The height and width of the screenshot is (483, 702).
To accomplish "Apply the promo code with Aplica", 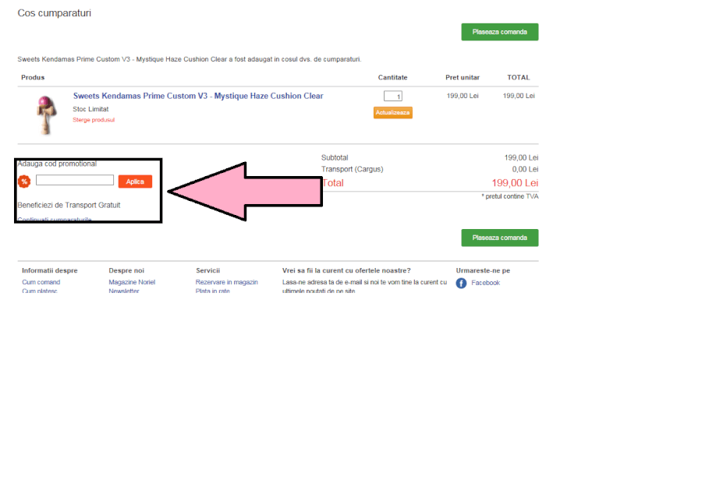I will [x=135, y=182].
